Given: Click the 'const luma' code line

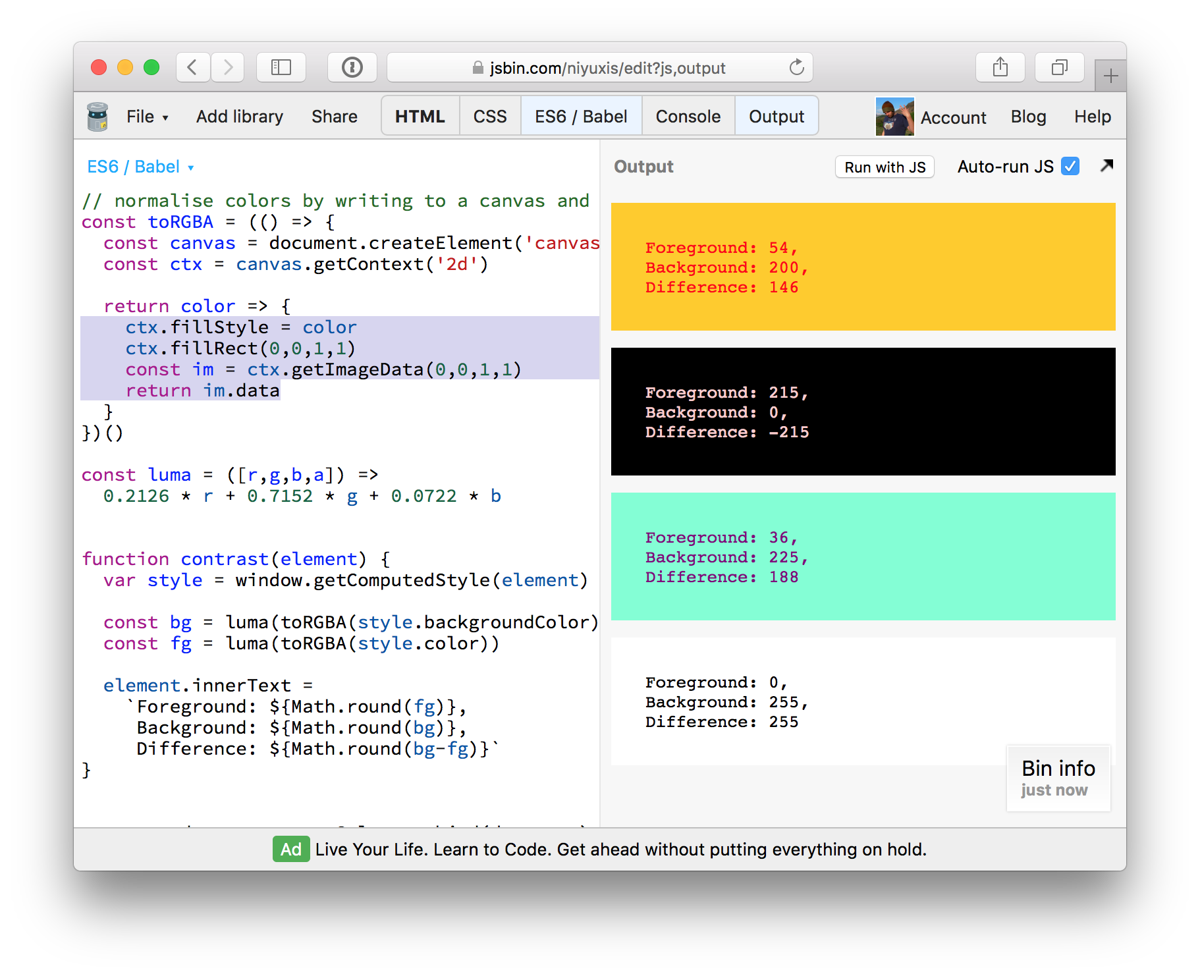Looking at the screenshot, I should 230,475.
